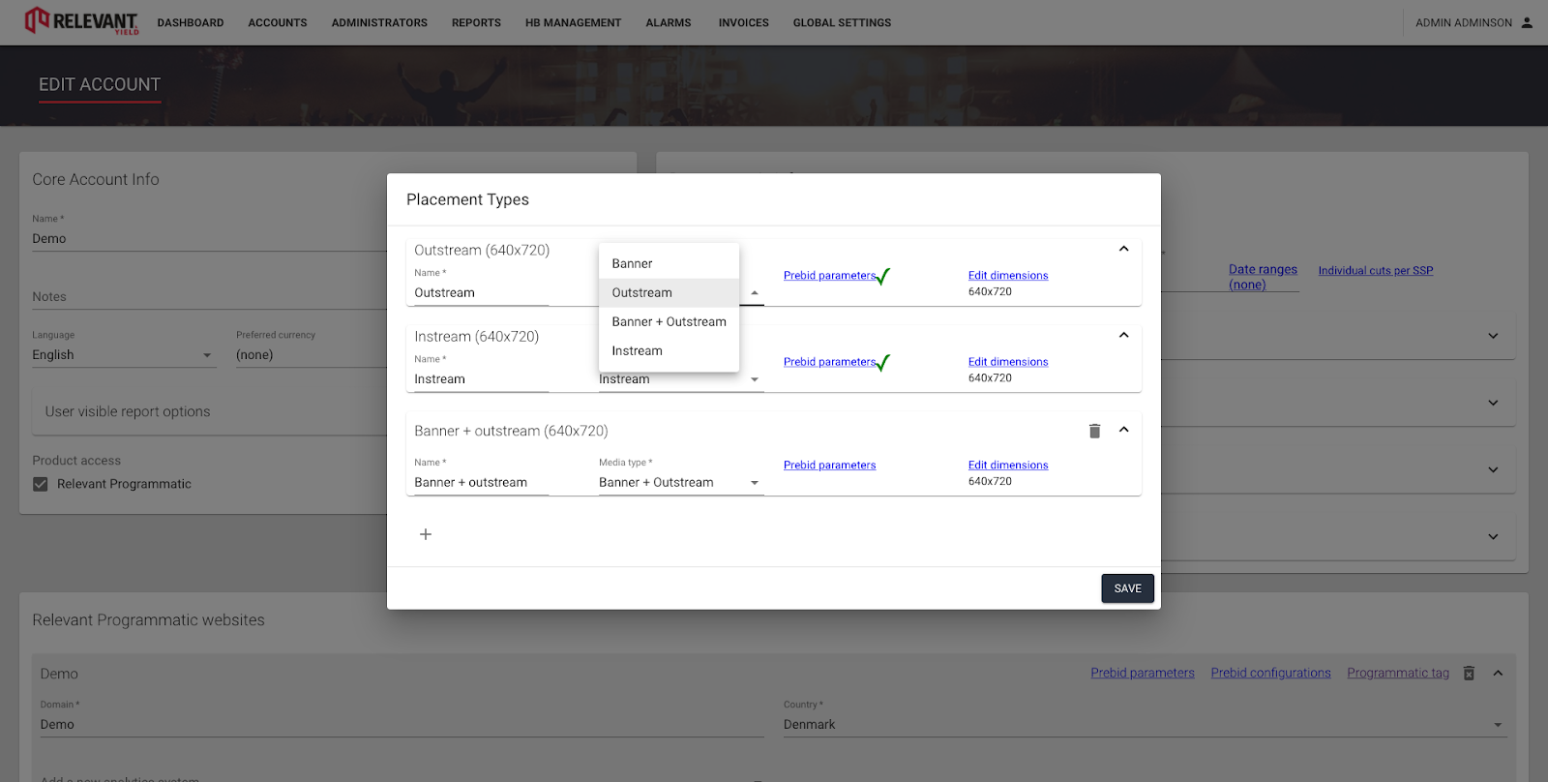The image size is (1548, 782).
Task: Click the account Name field containing Demo
Action: click(209, 238)
